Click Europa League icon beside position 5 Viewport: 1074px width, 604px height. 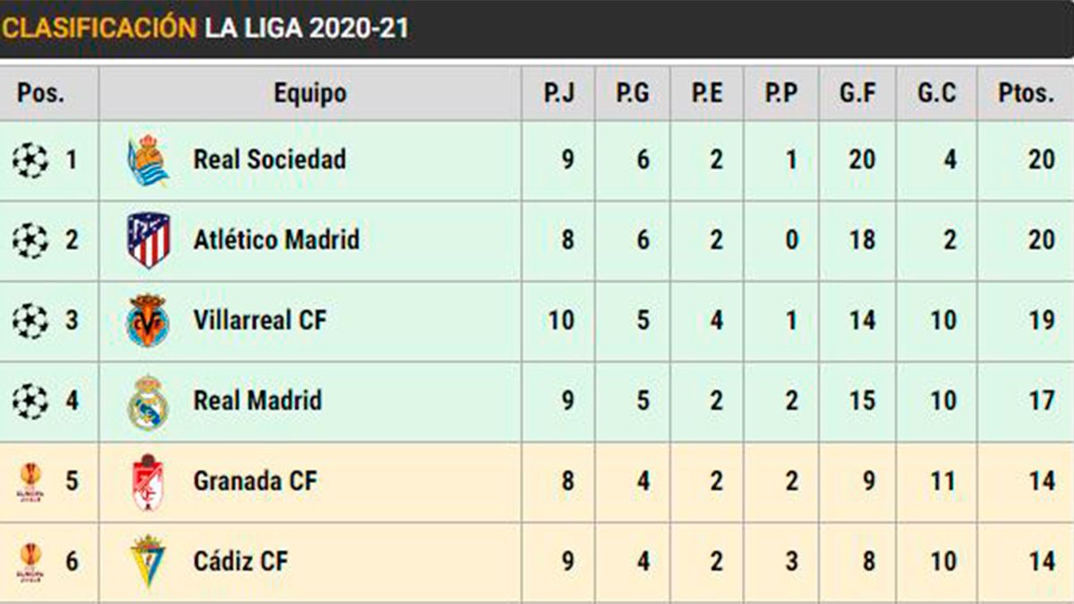30,481
